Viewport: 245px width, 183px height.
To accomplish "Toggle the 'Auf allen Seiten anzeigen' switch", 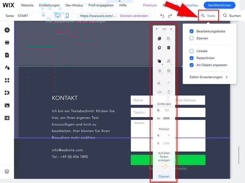I will pos(164,166).
